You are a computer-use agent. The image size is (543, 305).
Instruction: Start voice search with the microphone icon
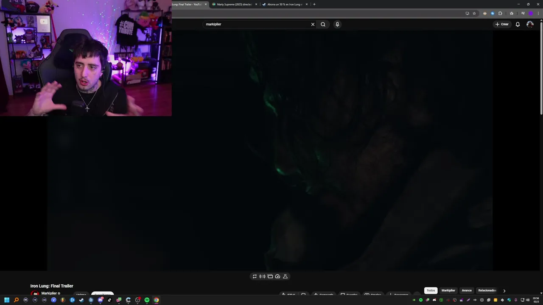[x=337, y=24]
